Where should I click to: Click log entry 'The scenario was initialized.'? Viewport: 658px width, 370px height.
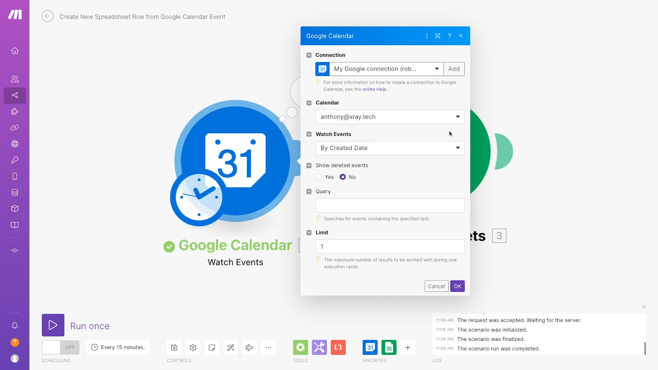[492, 330]
